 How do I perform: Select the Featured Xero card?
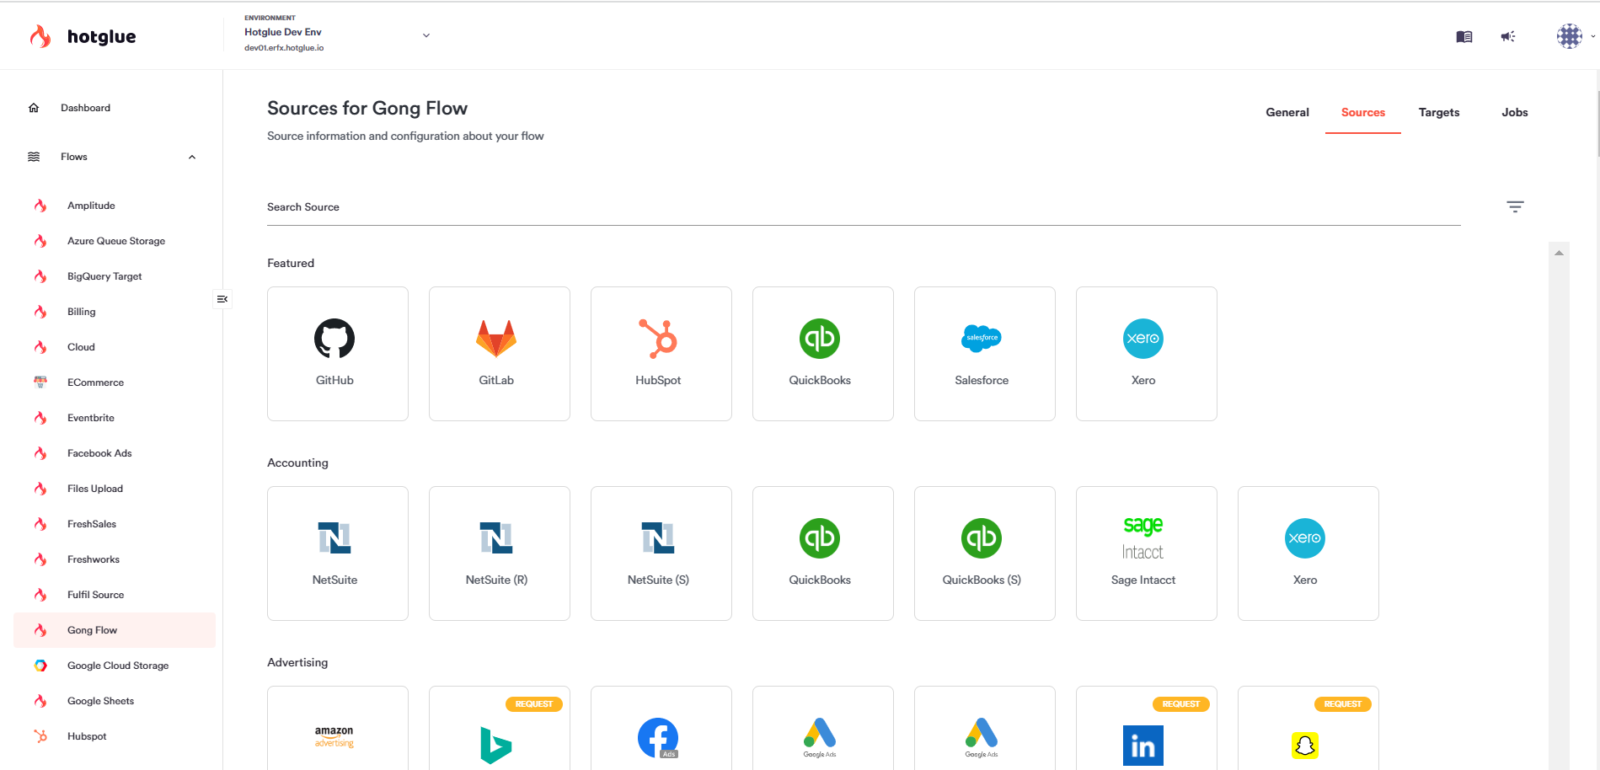[x=1147, y=354]
